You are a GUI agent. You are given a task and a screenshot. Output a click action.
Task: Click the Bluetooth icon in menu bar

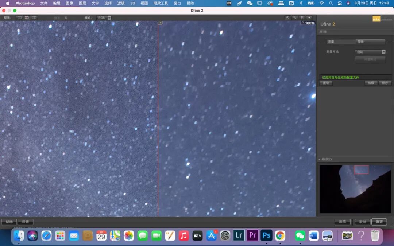[x=301, y=3]
